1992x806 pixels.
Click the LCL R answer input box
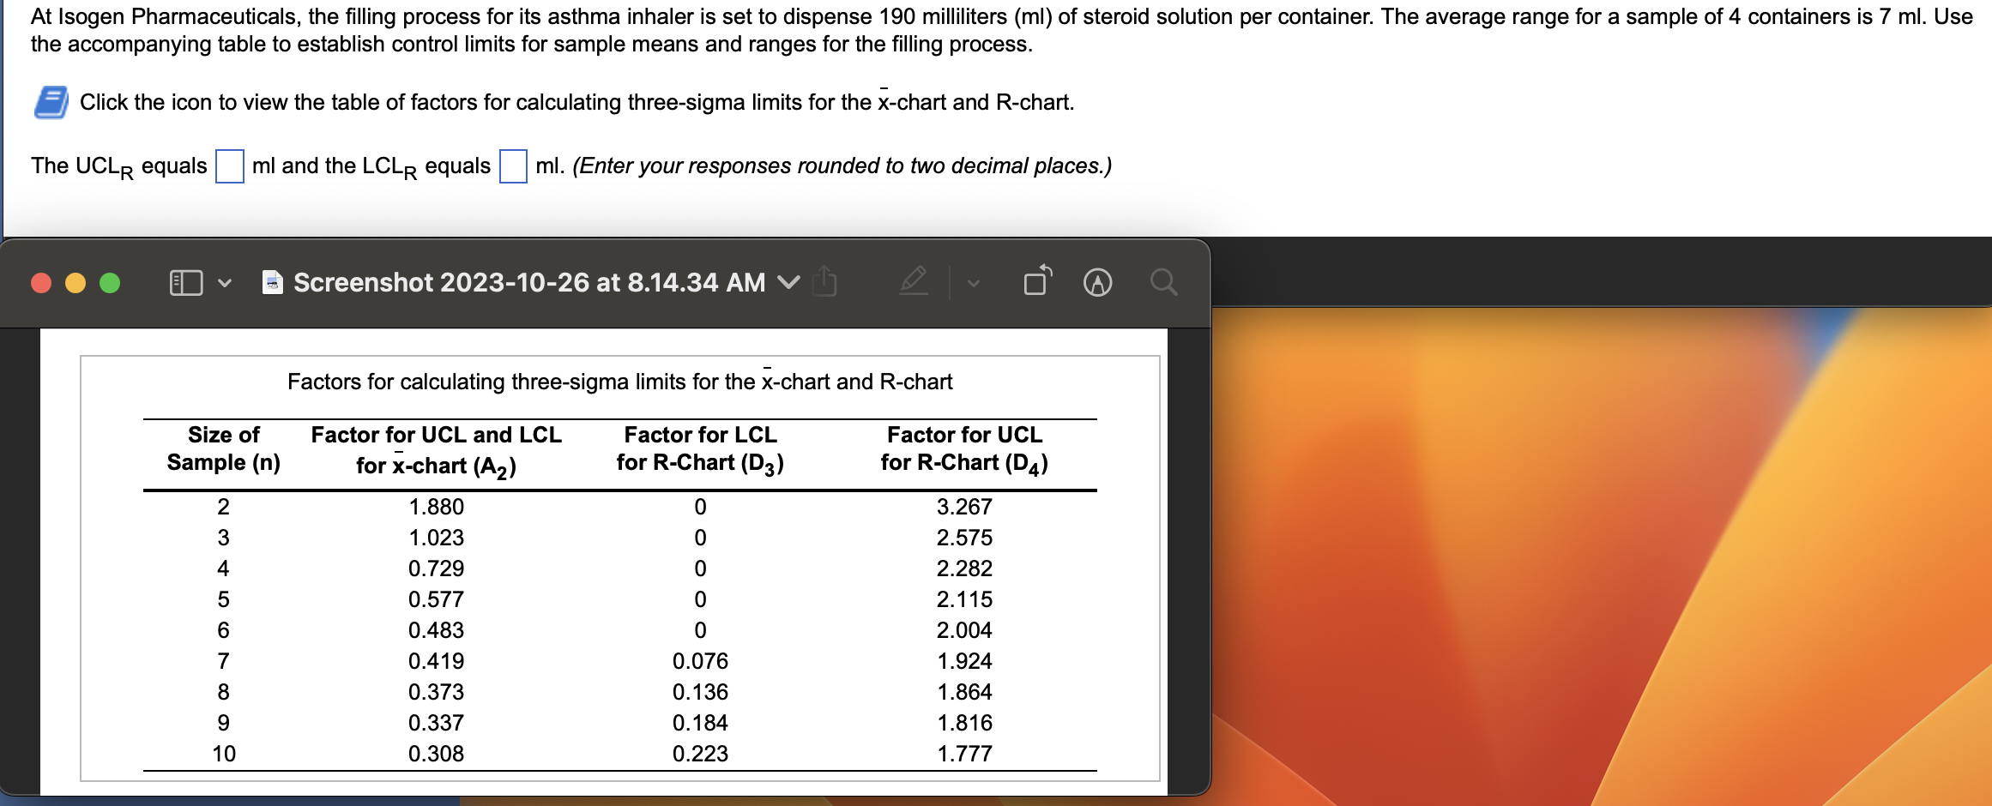[513, 166]
